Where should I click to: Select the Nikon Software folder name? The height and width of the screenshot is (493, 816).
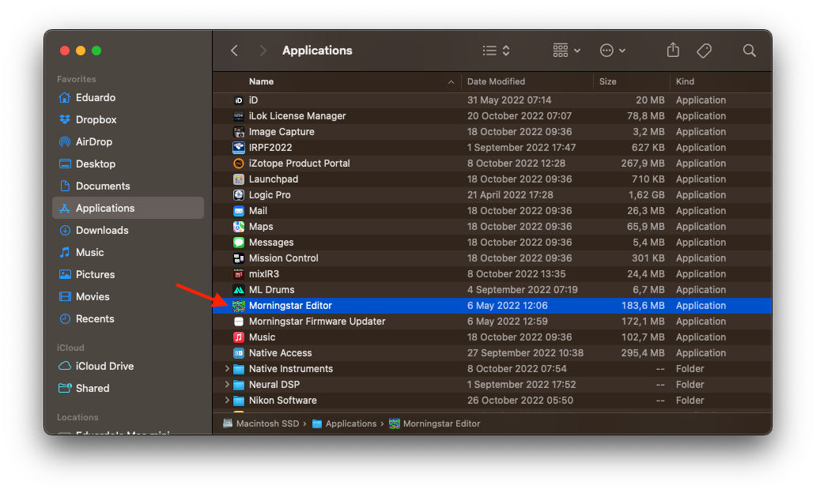click(282, 401)
